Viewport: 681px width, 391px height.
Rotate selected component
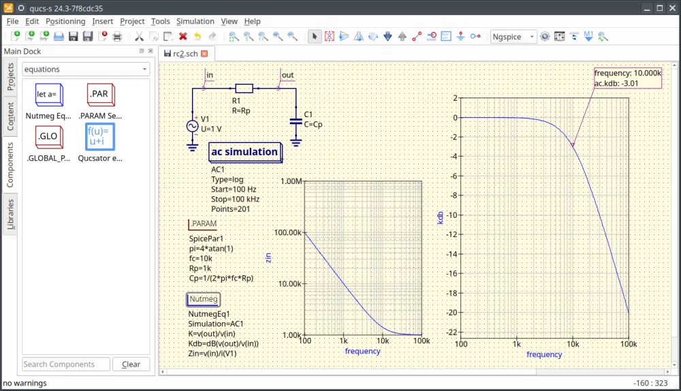pyautogui.click(x=373, y=37)
